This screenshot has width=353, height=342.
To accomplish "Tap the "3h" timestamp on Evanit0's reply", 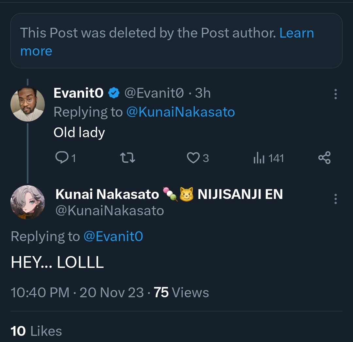I will [203, 93].
